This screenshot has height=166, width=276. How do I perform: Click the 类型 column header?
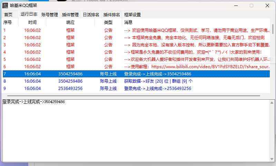tap(108, 22)
